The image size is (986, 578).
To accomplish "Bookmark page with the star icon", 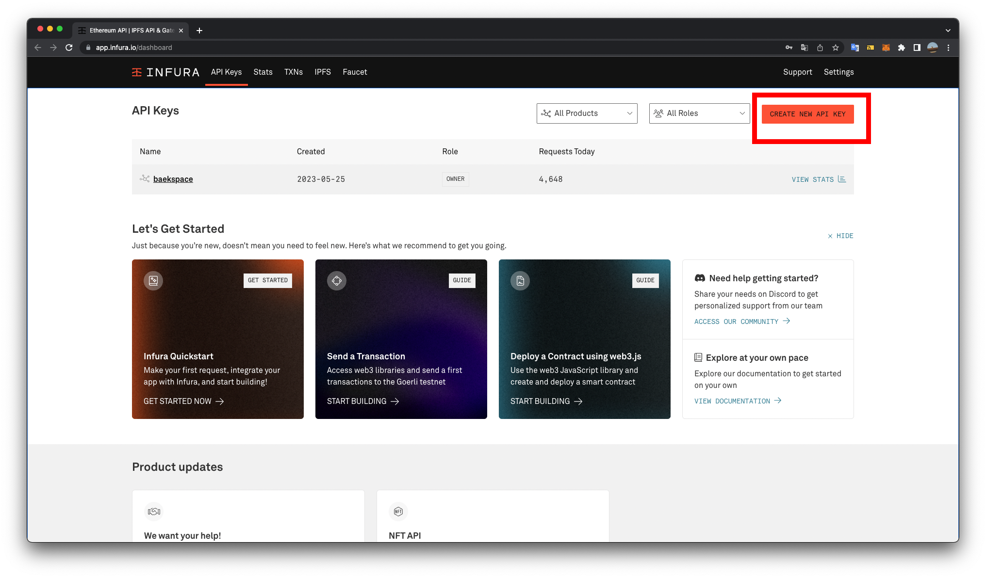I will [835, 48].
